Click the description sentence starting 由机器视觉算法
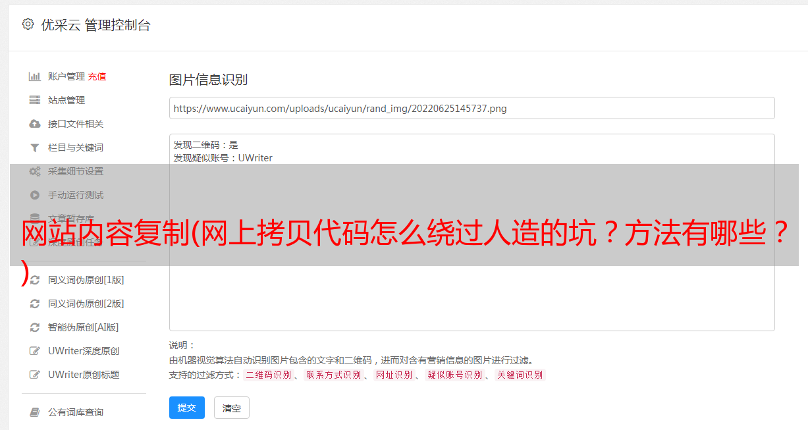Image resolution: width=808 pixels, height=430 pixels. (351, 360)
